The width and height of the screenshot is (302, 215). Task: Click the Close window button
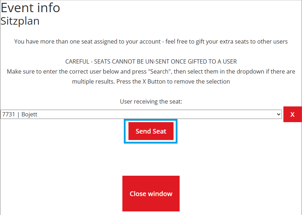[151, 194]
